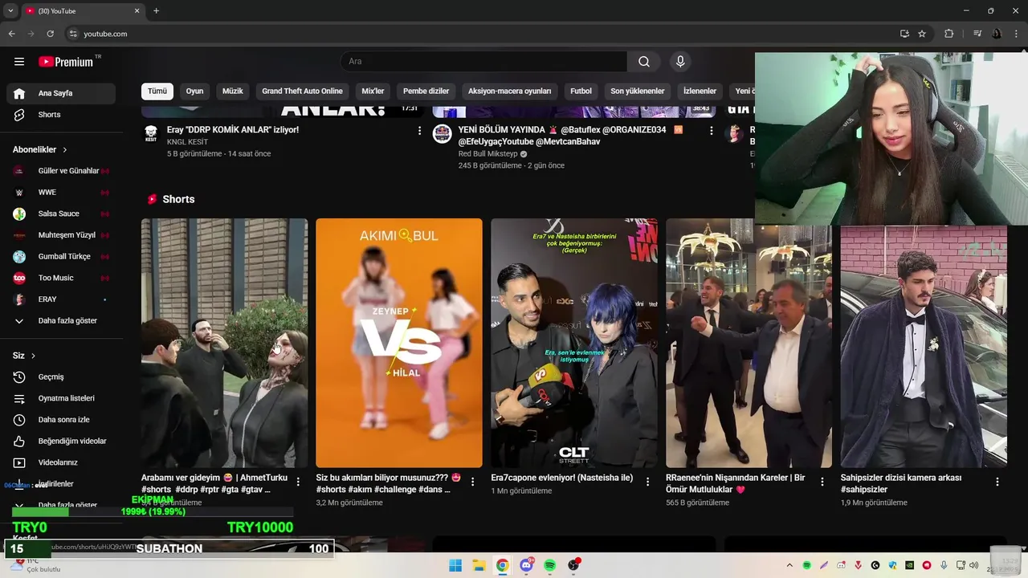Select Aksiyon-macera oyunları chip
Image resolution: width=1028 pixels, height=578 pixels.
[510, 92]
